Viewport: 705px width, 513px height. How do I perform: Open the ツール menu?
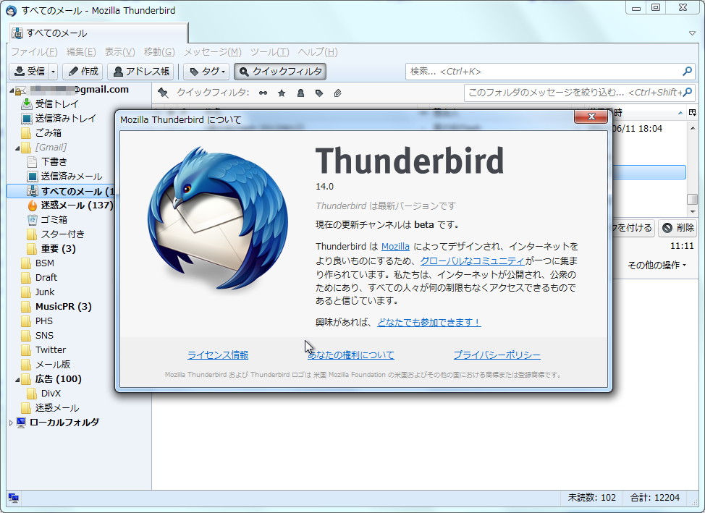click(269, 52)
